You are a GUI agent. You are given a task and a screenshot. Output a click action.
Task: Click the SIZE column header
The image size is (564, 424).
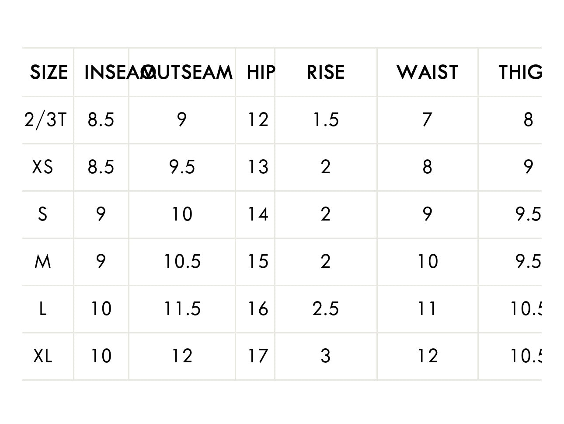pyautogui.click(x=49, y=73)
